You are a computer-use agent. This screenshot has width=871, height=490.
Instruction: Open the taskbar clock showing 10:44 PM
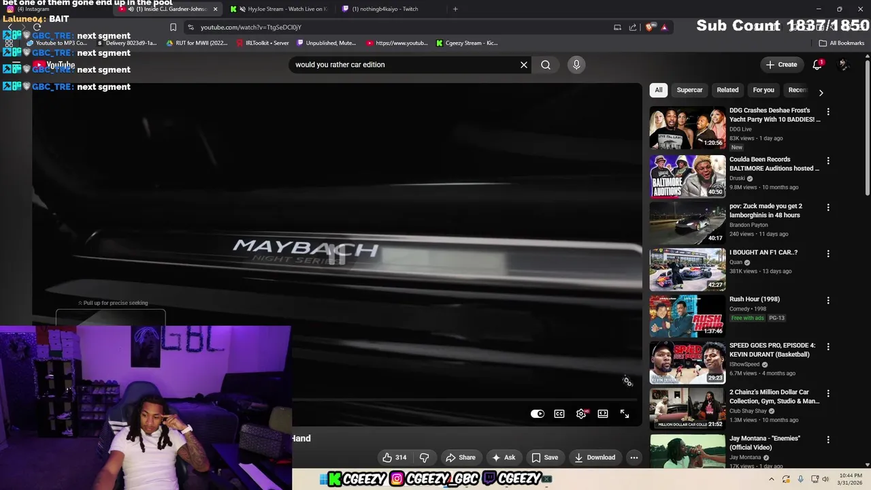click(x=850, y=479)
